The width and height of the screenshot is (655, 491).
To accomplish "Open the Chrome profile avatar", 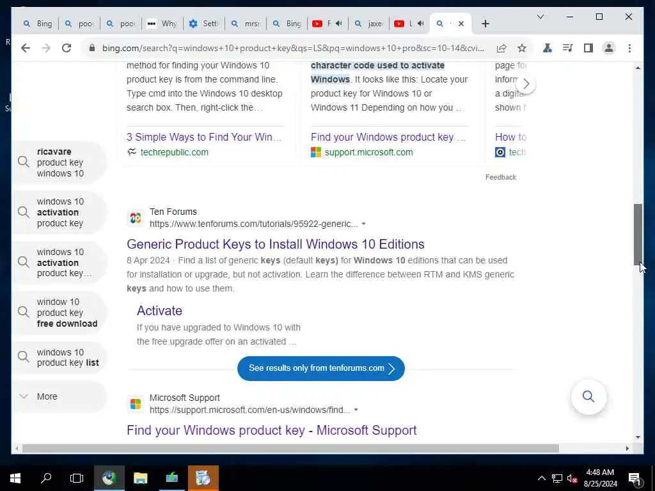I will [x=609, y=48].
